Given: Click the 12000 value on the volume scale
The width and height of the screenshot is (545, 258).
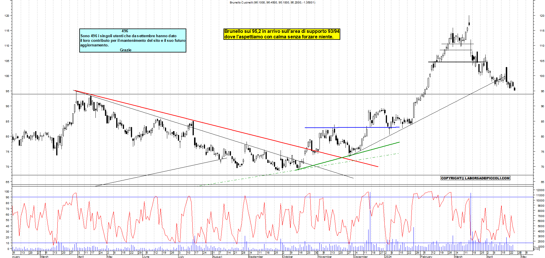Looking at the screenshot, I should coord(540,190).
